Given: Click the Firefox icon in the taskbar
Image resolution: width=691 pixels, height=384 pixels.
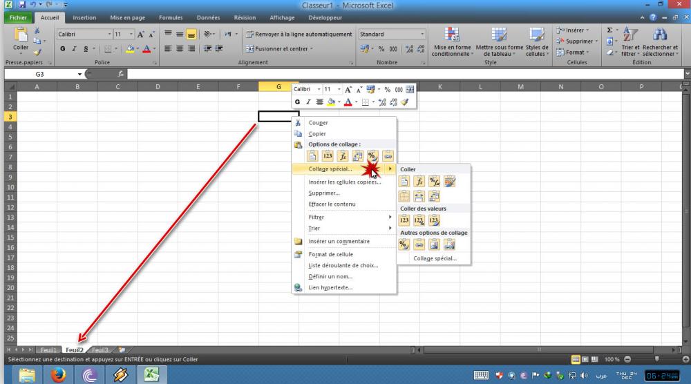Looking at the screenshot, I should click(58, 375).
